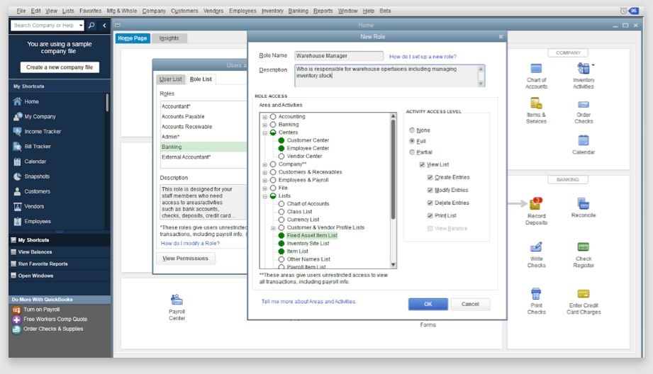Image resolution: width=653 pixels, height=374 pixels.
Task: Toggle Delete Entries checkbox
Action: tap(430, 203)
